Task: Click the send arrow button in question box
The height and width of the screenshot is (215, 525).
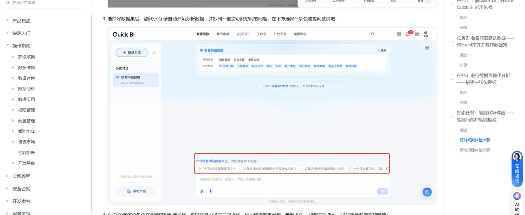Action: click(x=382, y=191)
